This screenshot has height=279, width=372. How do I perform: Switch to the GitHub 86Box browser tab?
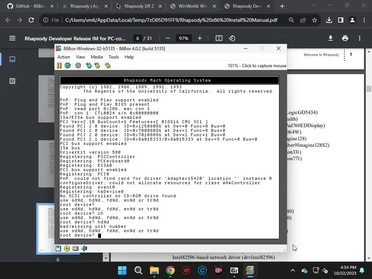(x=30, y=6)
